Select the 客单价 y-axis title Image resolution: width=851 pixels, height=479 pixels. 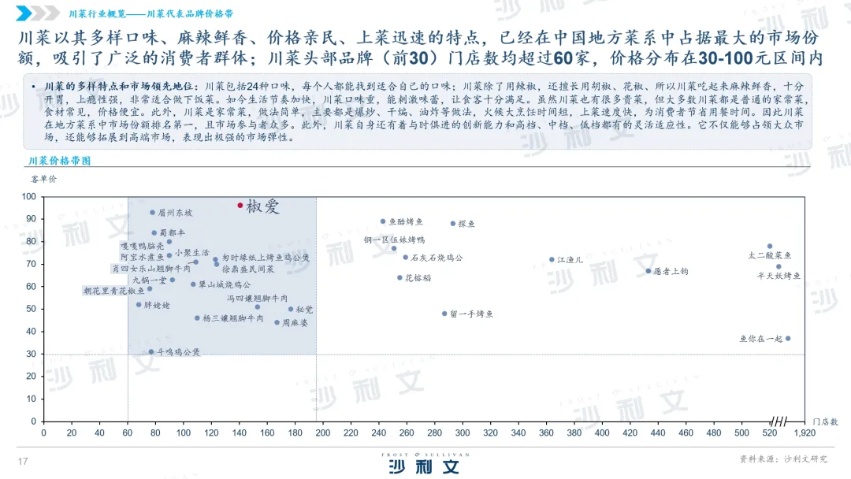43,179
